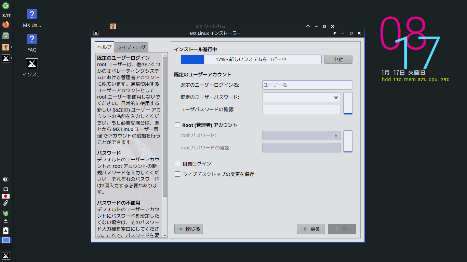Open the clipboard paperclip tray icon
Screen dimensions: 467x262
6,203
